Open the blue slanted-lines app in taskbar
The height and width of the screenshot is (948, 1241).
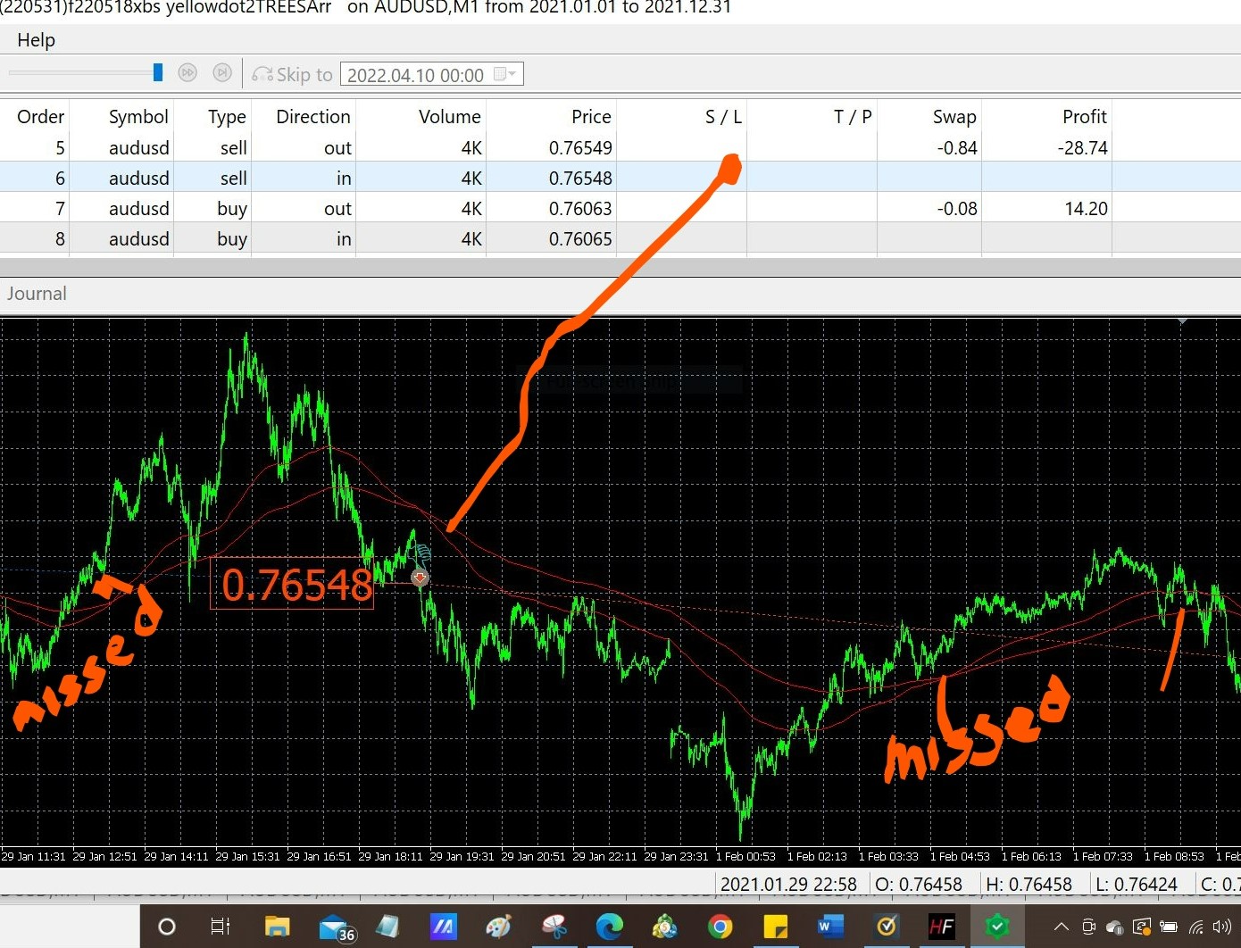[x=443, y=927]
